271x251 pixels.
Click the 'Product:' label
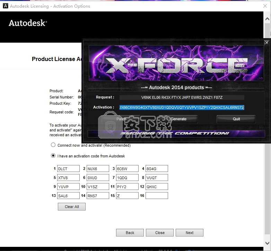pyautogui.click(x=56, y=91)
